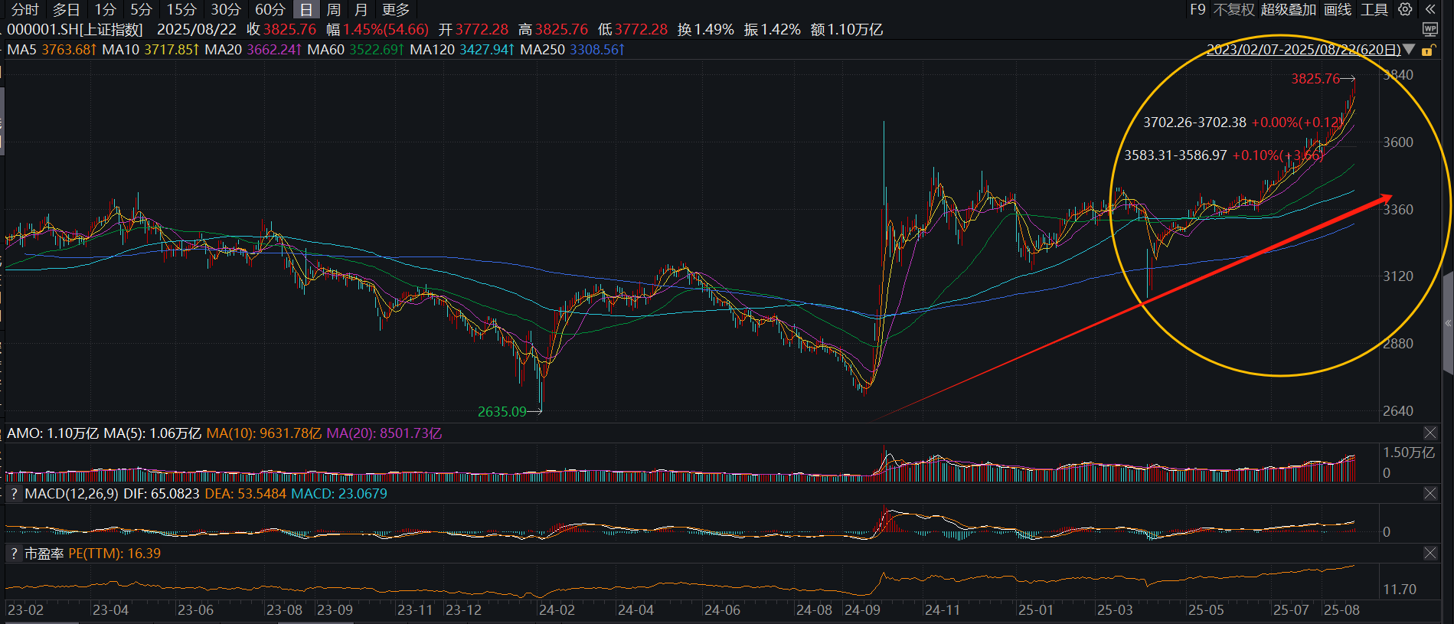Open 不复权 adjustment mode dropdown

click(x=1234, y=9)
